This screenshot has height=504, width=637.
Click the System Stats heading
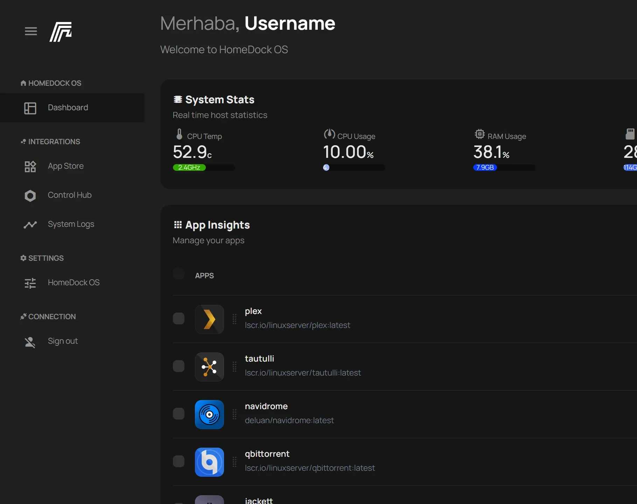(219, 100)
